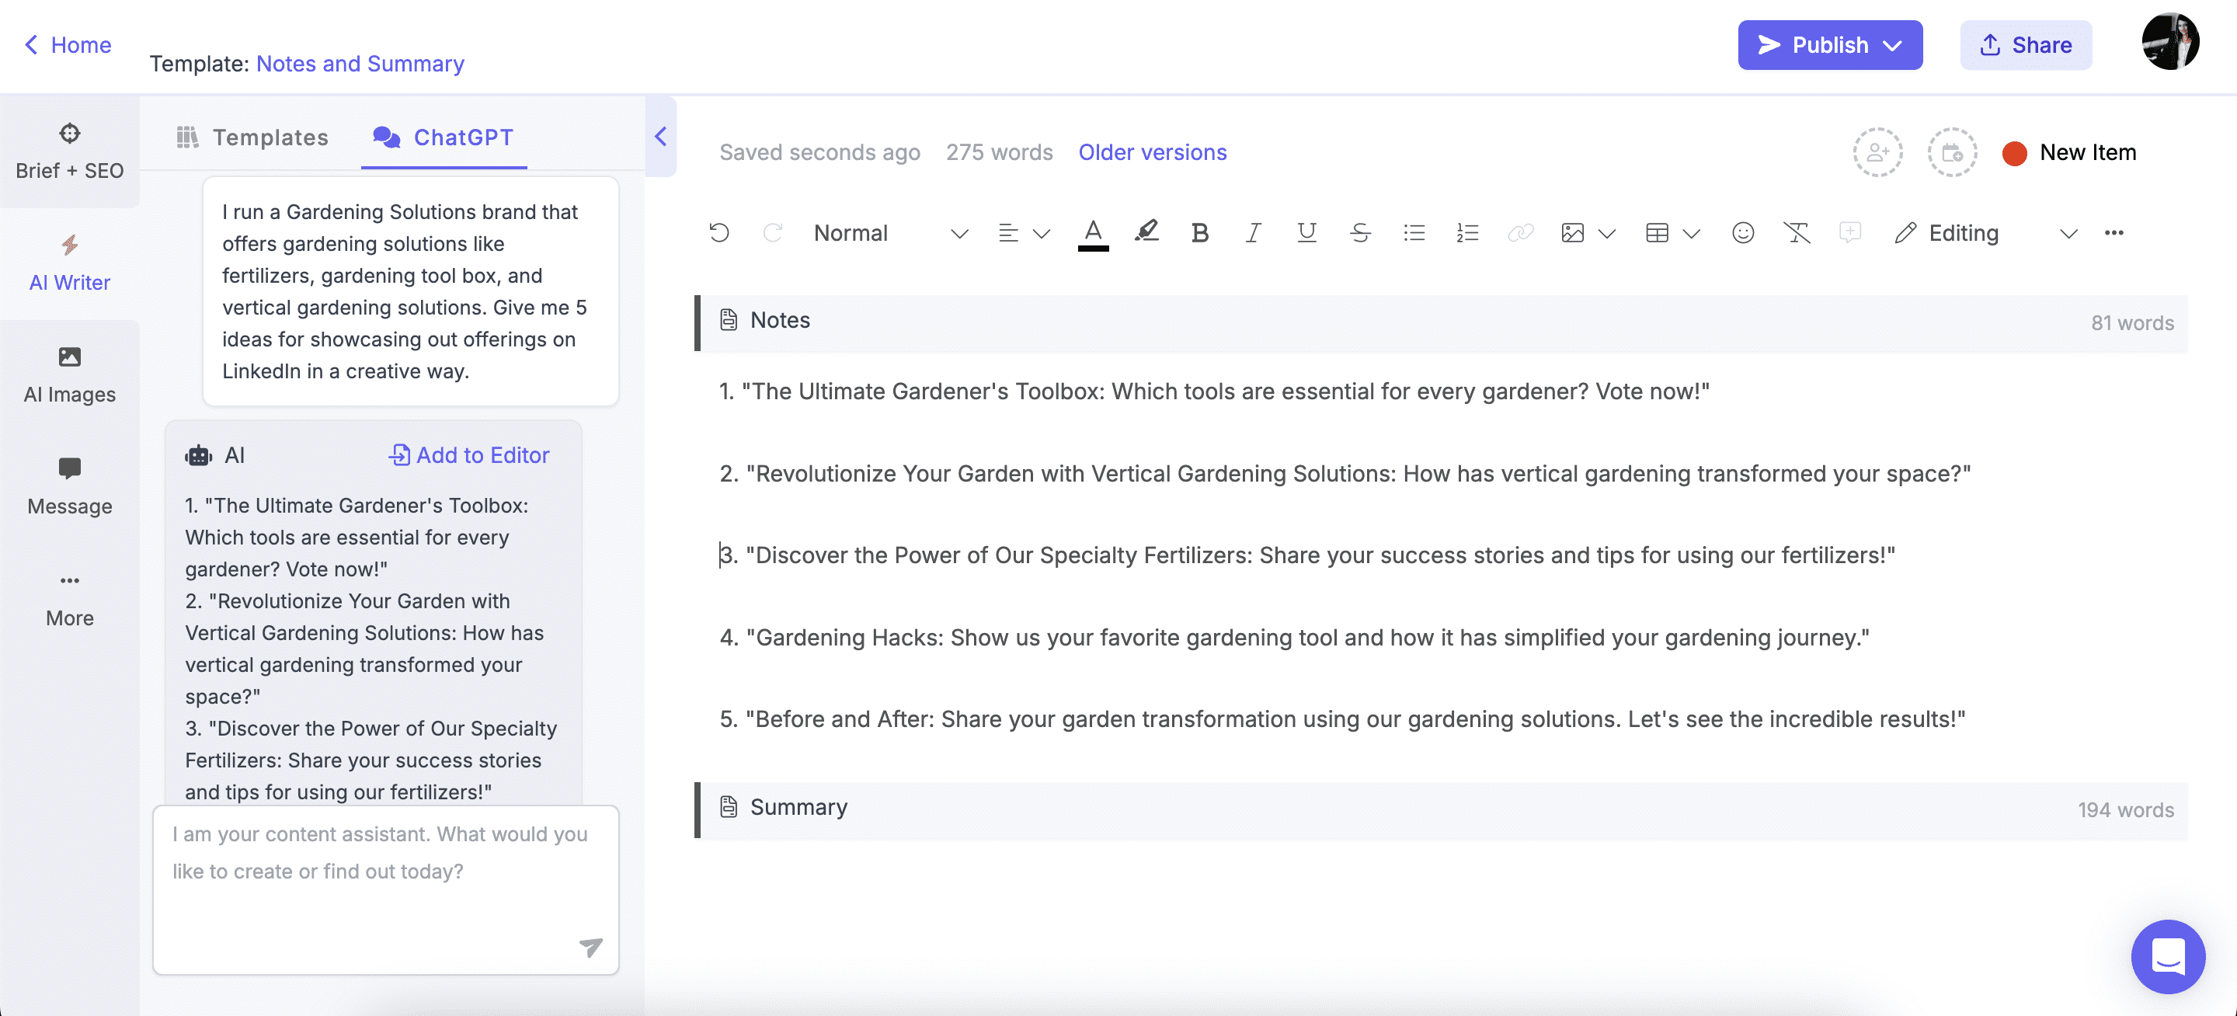2237x1016 pixels.
Task: Click the font color A icon
Action: [x=1094, y=233]
